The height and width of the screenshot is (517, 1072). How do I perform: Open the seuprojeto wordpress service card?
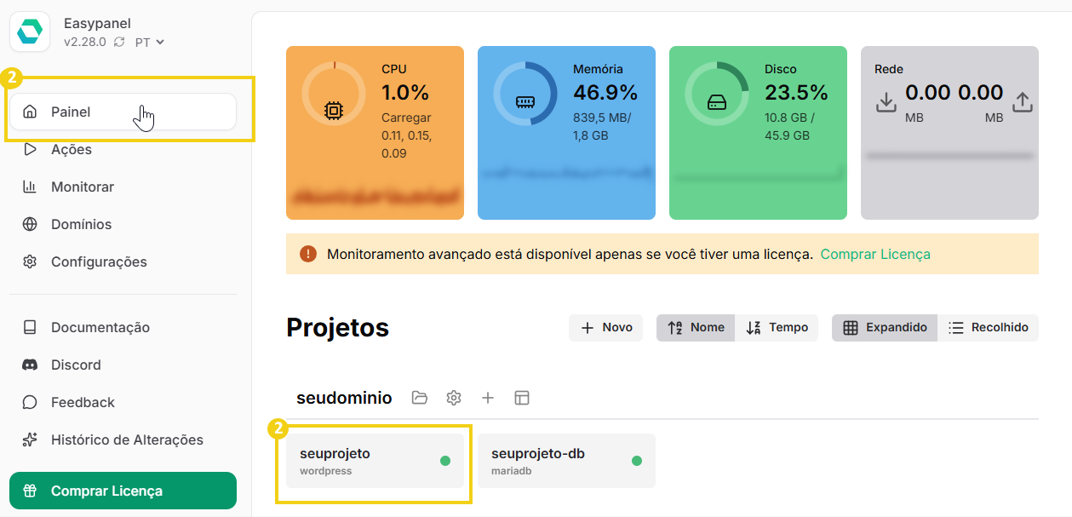point(374,461)
